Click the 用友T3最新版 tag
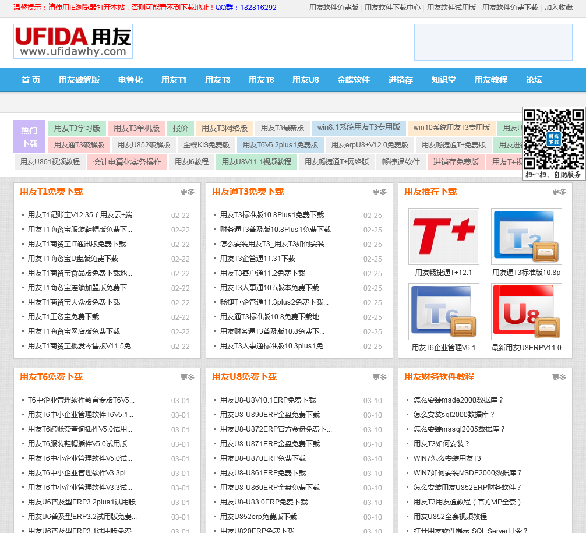The height and width of the screenshot is (533, 586). click(283, 128)
